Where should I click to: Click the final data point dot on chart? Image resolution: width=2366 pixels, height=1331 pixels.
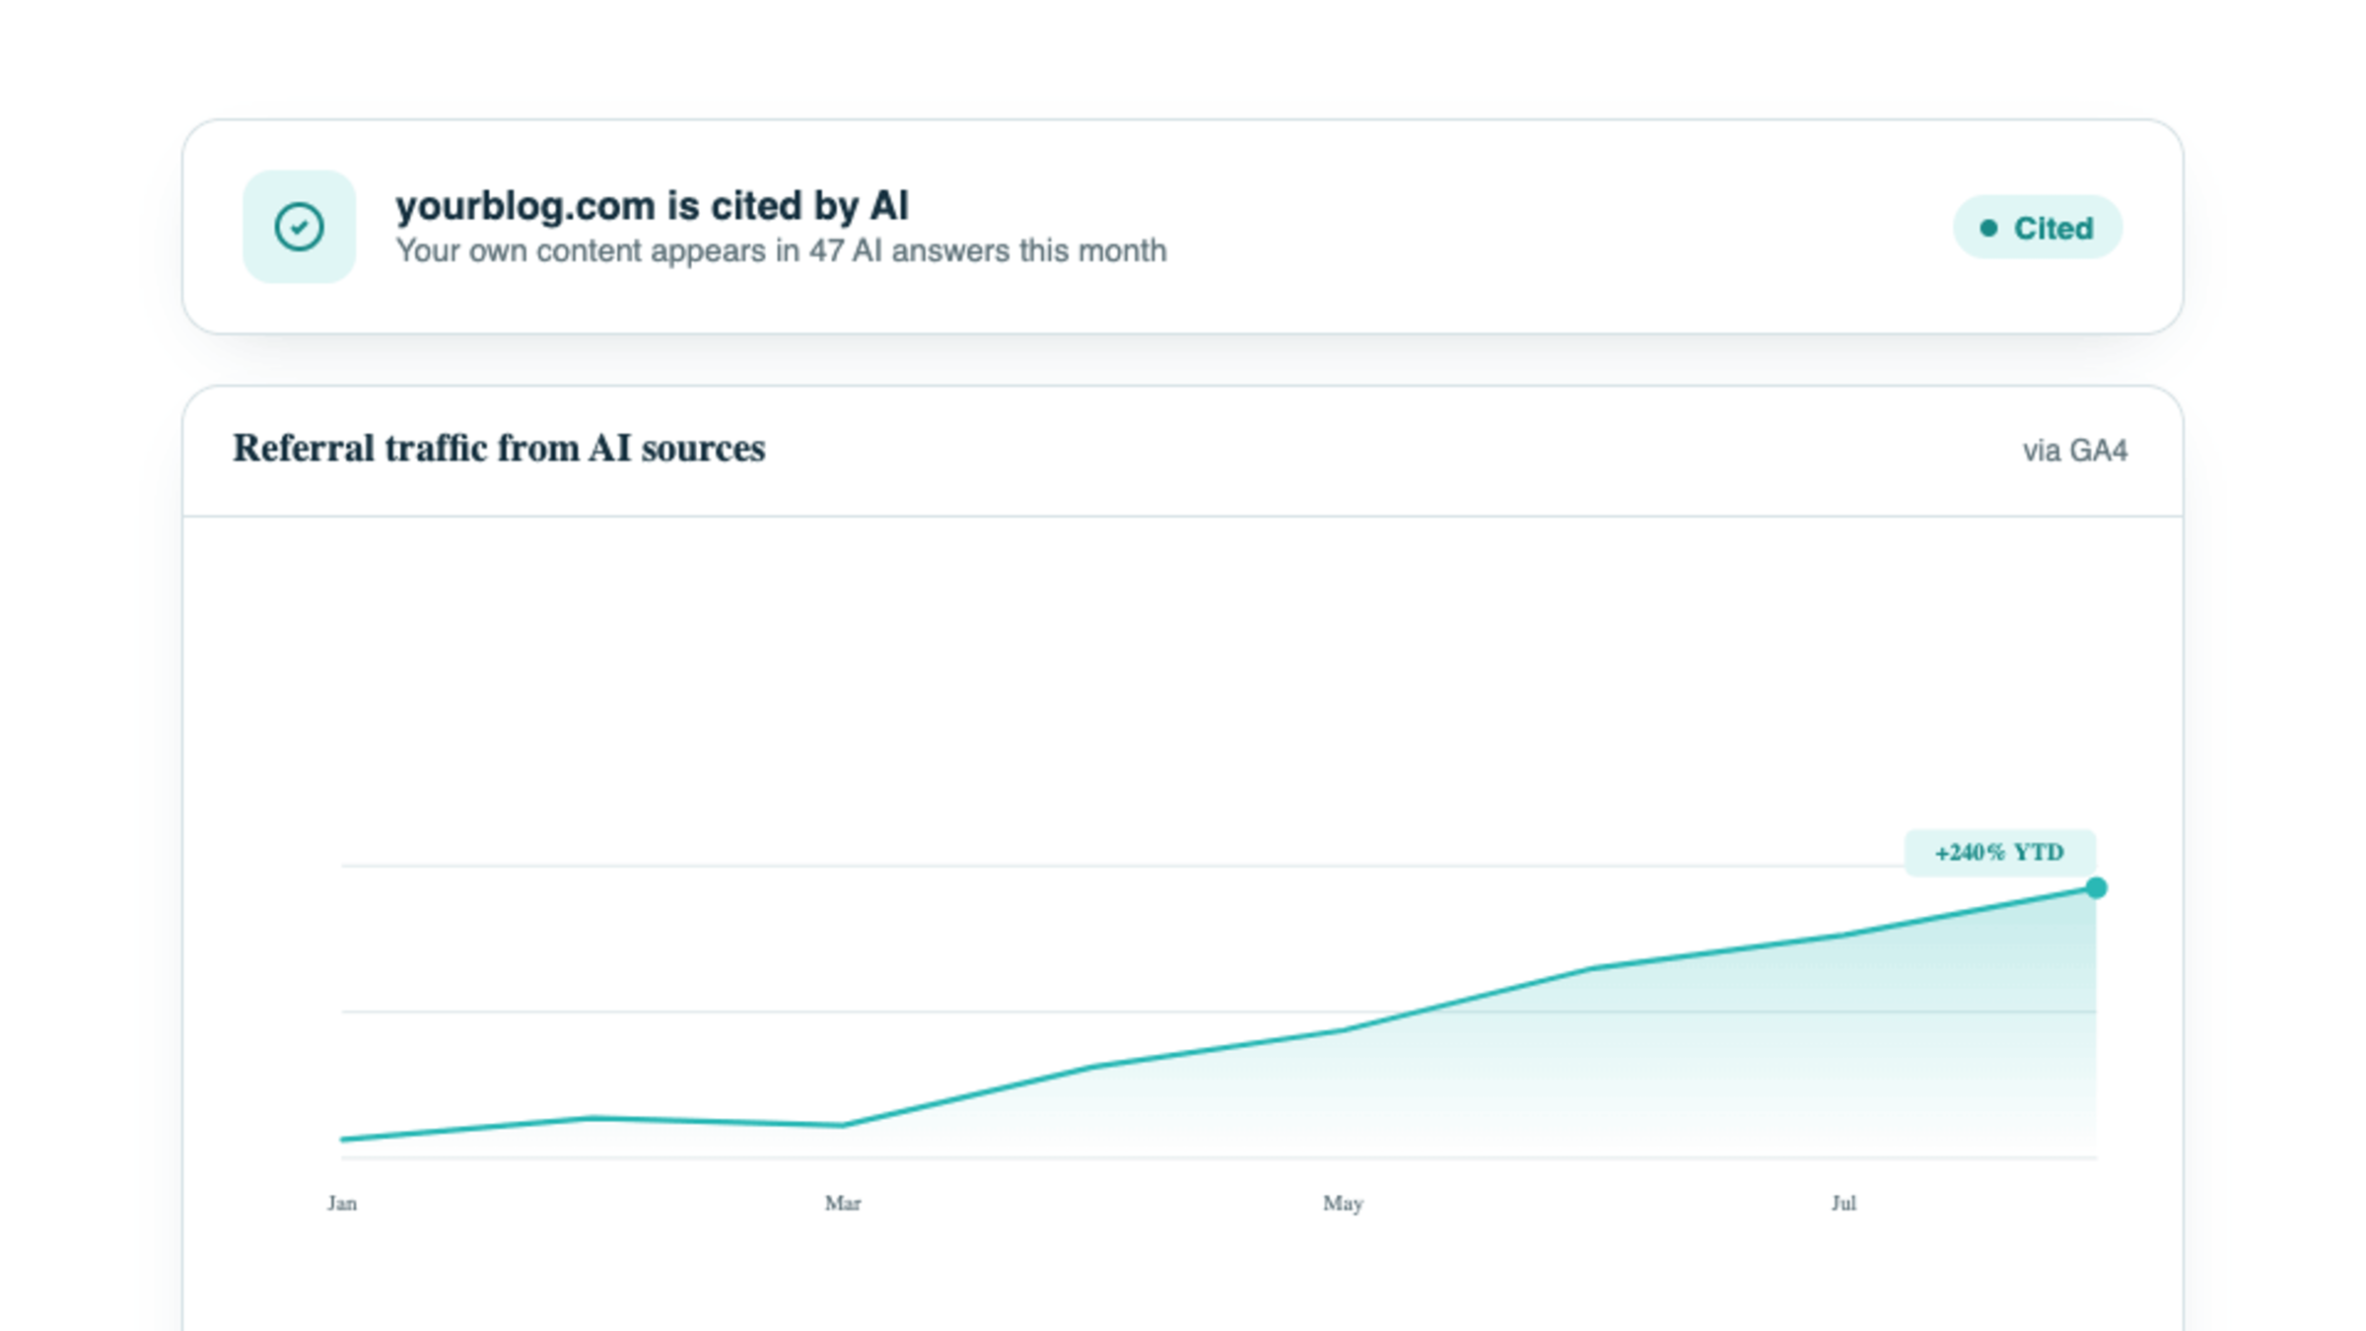pyautogui.click(x=2096, y=888)
